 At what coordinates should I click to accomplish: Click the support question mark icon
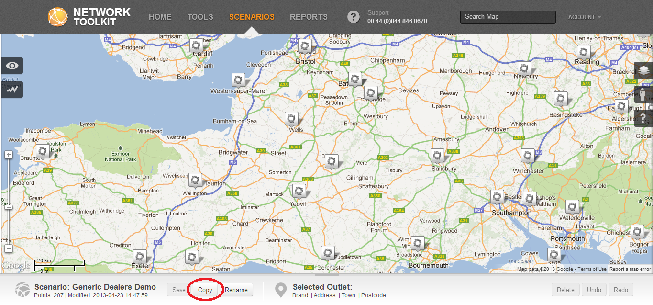click(353, 17)
